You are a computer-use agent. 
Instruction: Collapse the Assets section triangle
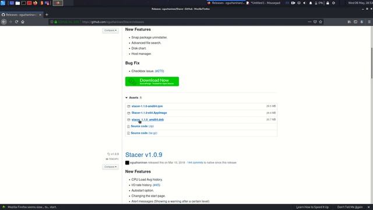[126, 97]
